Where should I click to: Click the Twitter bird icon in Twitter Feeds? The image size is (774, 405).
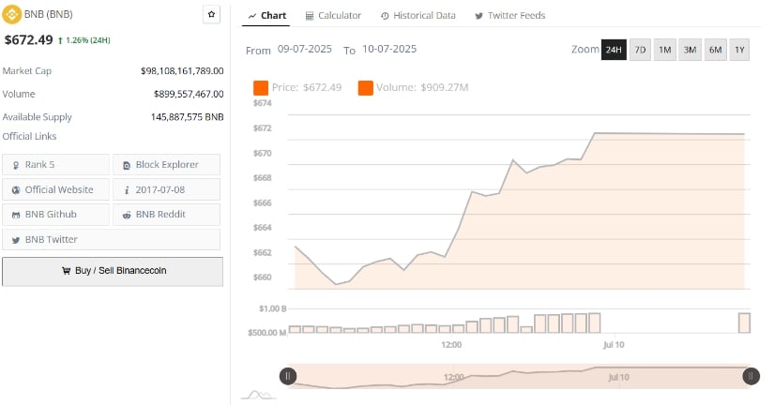click(x=478, y=16)
